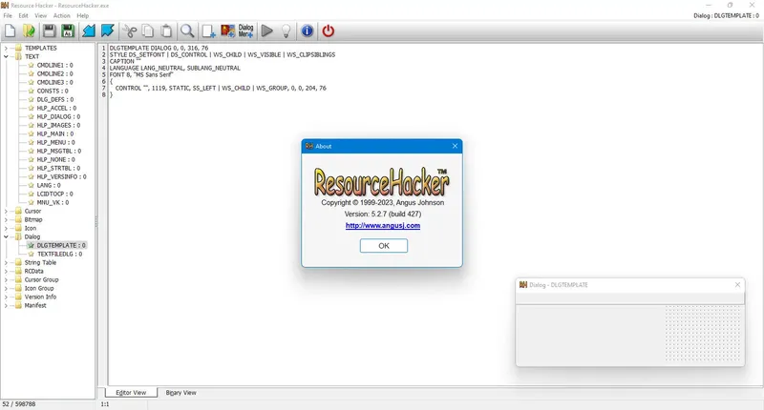Expand the String Table folder node
This screenshot has width=764, height=410.
click(x=6, y=262)
